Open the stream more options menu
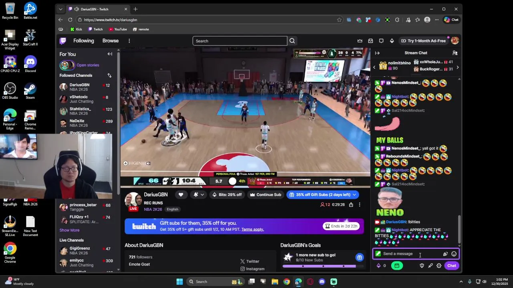 360,205
